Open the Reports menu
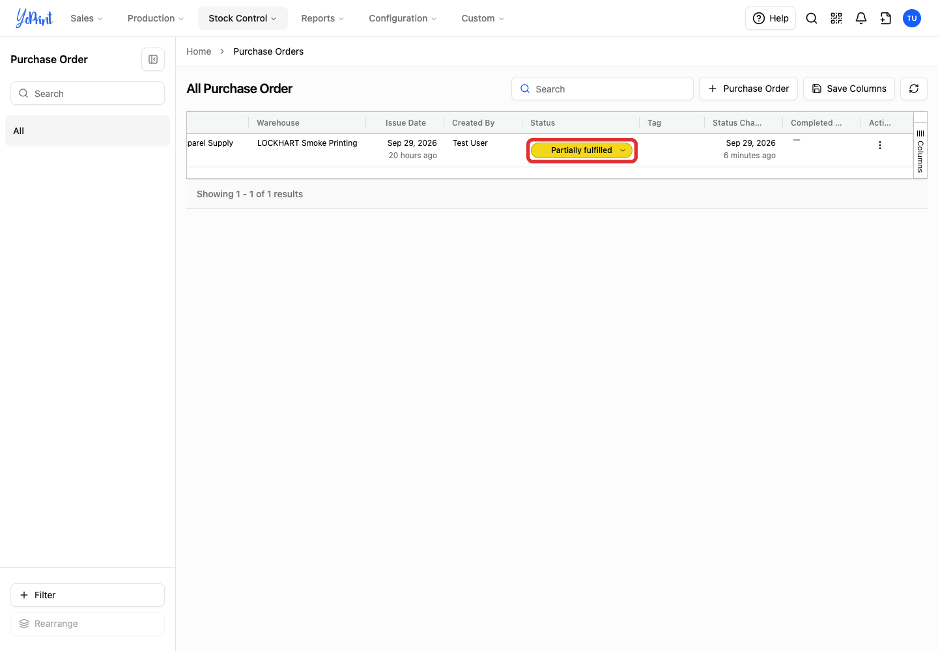Screen dimensions: 938x651 click(322, 18)
